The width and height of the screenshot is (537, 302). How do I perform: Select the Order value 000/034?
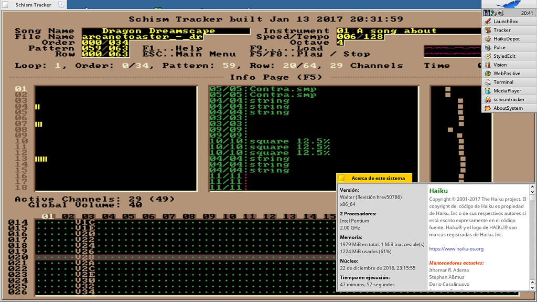(x=105, y=43)
